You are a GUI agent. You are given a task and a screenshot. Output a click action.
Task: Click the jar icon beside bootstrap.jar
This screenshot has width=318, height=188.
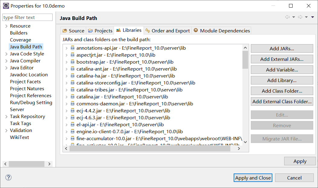[x=73, y=62]
